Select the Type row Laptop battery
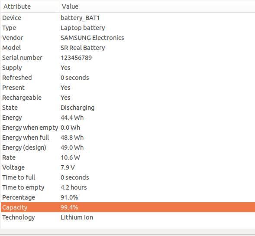 (128, 28)
